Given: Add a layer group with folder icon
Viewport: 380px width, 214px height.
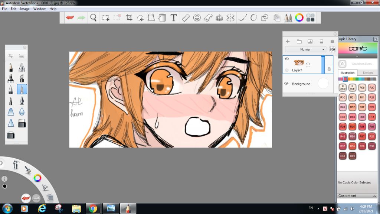Looking at the screenshot, I should (x=299, y=42).
